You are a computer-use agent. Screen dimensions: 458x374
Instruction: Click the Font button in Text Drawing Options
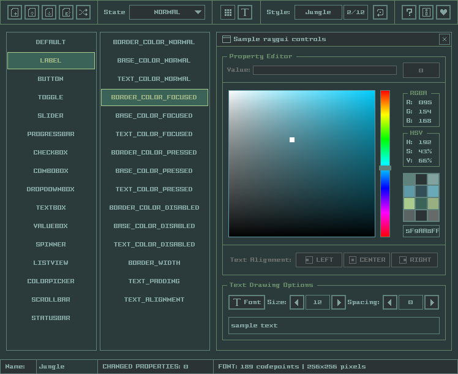[x=247, y=302]
